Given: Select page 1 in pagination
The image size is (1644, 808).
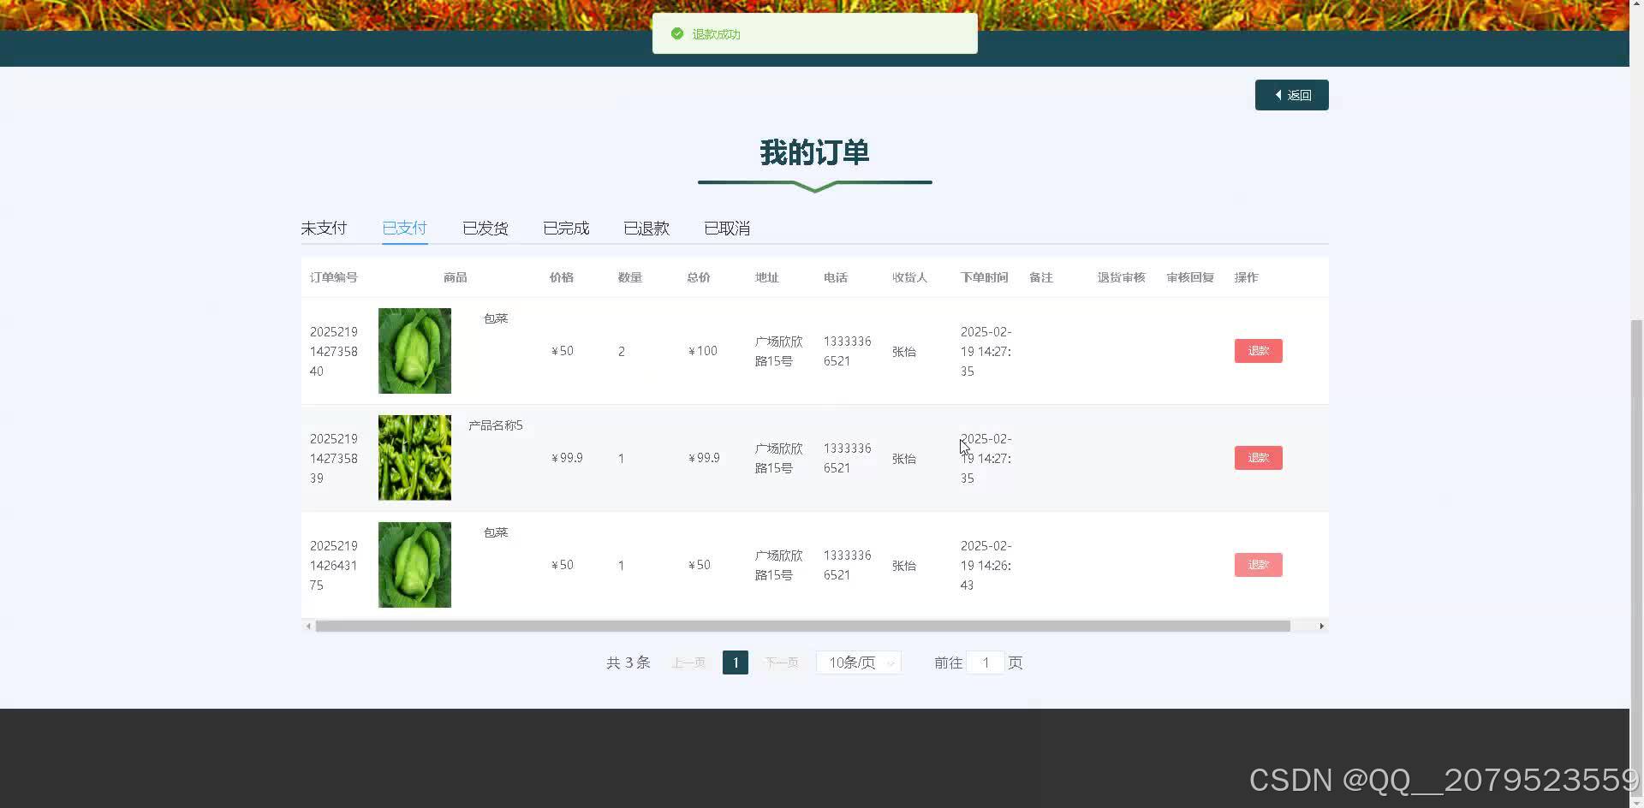Looking at the screenshot, I should coord(735,662).
